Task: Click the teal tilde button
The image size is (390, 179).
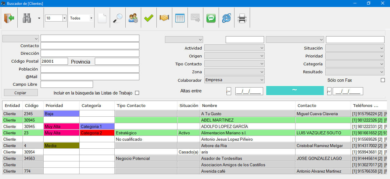Action: tap(295, 91)
